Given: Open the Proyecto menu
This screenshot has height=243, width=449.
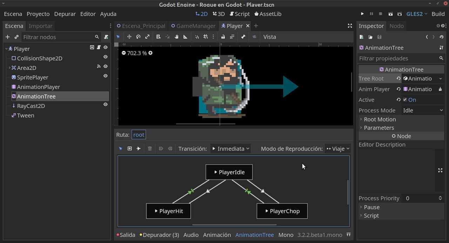Looking at the screenshot, I should click(x=38, y=14).
